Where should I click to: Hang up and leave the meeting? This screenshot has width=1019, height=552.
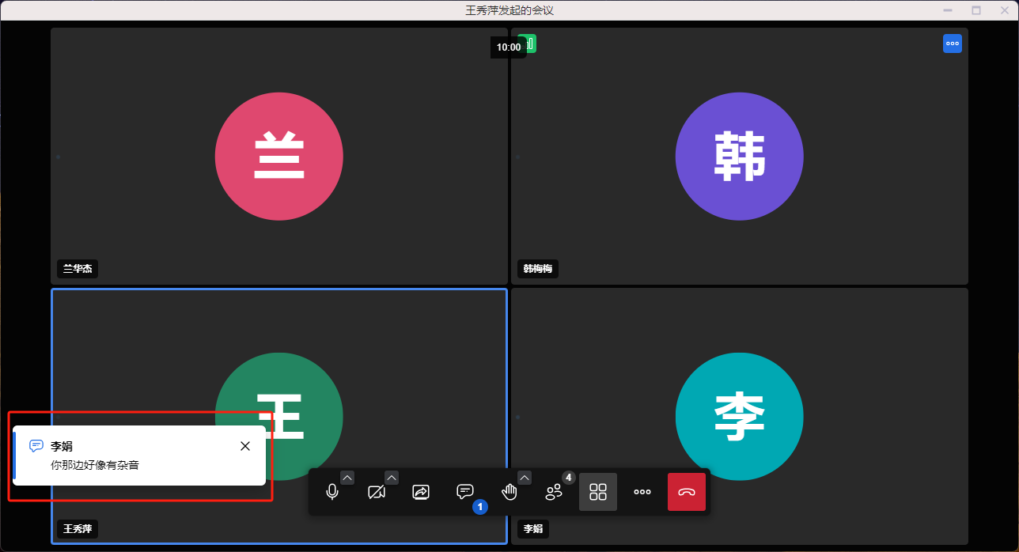[687, 492]
